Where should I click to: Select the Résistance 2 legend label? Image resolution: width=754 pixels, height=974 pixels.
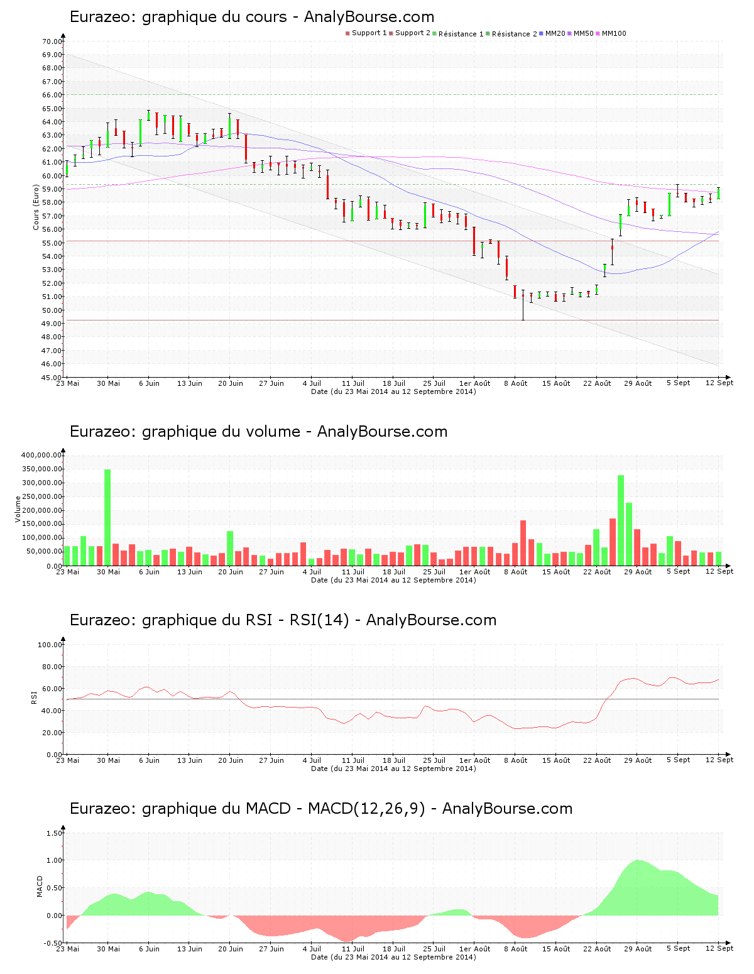coord(515,33)
